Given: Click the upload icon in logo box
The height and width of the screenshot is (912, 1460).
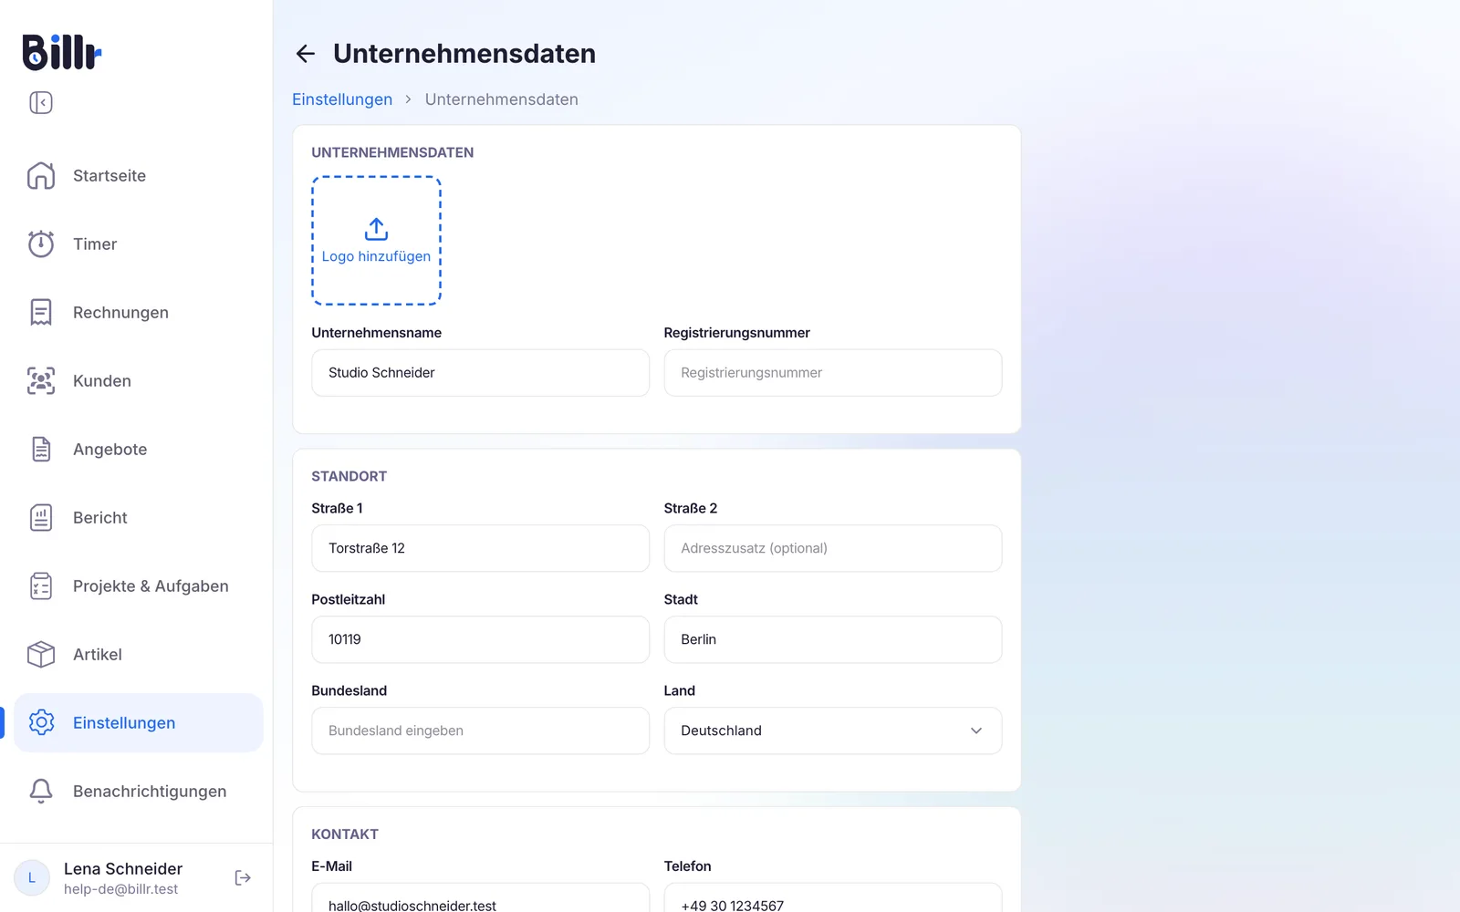Looking at the screenshot, I should click(376, 228).
